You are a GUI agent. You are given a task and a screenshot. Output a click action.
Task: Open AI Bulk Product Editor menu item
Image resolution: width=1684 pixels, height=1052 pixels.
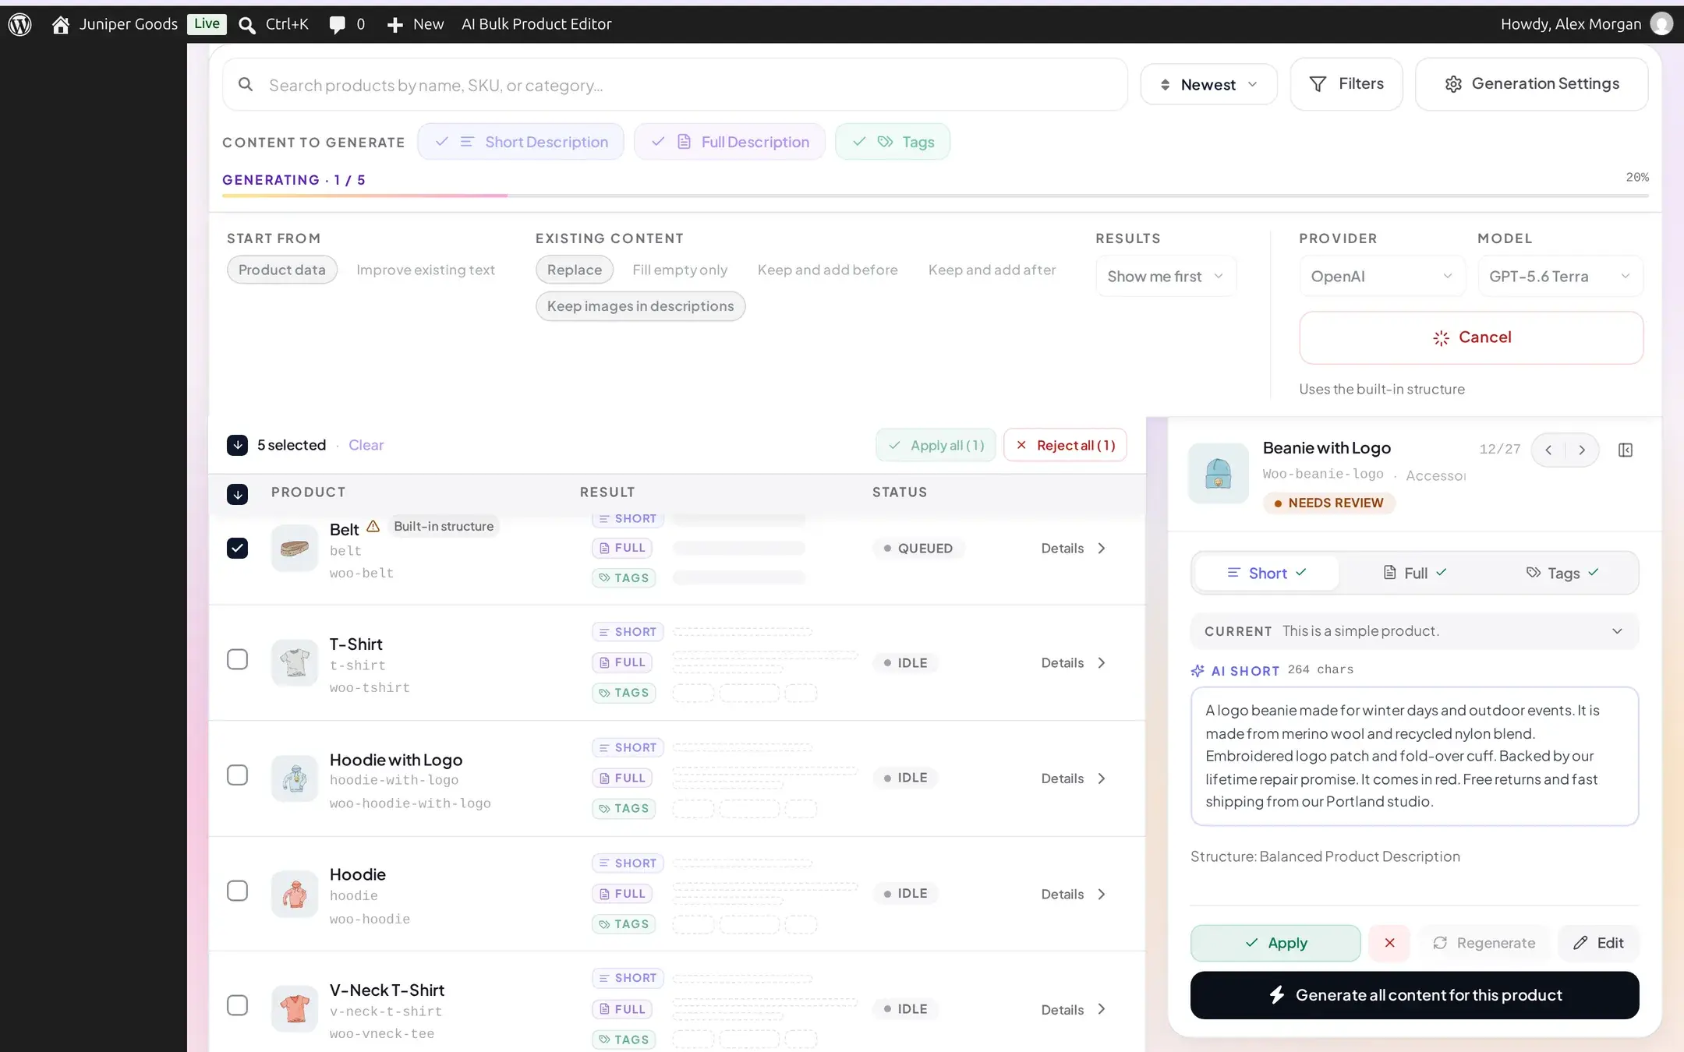(x=536, y=24)
